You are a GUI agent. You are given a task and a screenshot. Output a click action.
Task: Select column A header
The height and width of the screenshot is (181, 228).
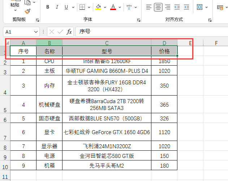pyautogui.click(x=23, y=43)
